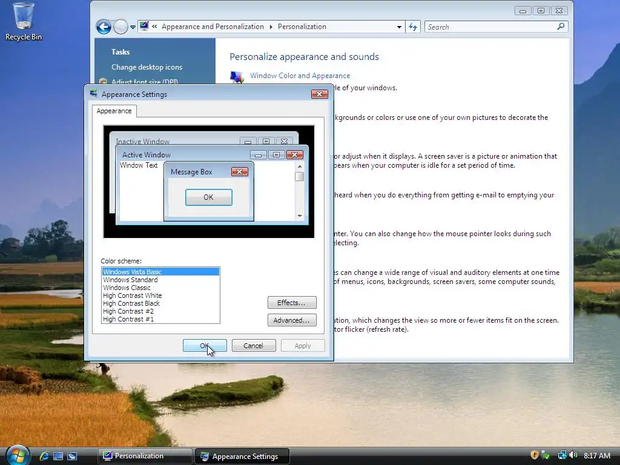Go back with the Explorer Back arrow
This screenshot has width=620, height=465.
click(x=104, y=27)
